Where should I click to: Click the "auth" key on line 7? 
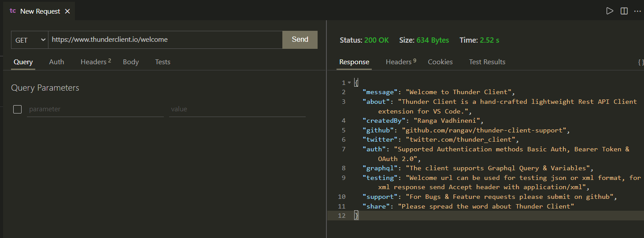click(x=374, y=149)
